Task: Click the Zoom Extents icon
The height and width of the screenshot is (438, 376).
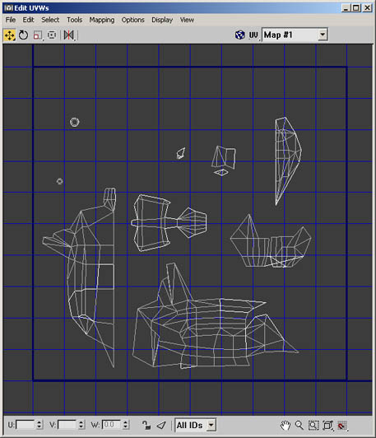Action: pos(327,426)
